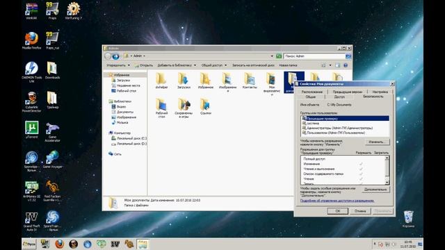Open Game Accelerator desktop shortcut
The image size is (445, 250).
[52, 132]
